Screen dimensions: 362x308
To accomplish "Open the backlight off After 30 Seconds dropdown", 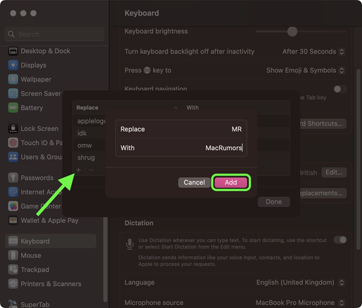I will [313, 52].
